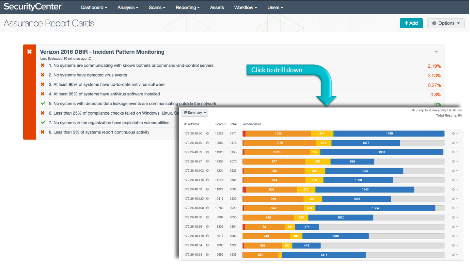This screenshot has height=267, width=470.
Task: Show info icon for 172.26.48.123
Action: click(x=207, y=199)
